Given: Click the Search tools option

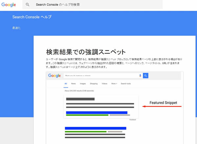Looking at the screenshot, I should pos(125,84).
